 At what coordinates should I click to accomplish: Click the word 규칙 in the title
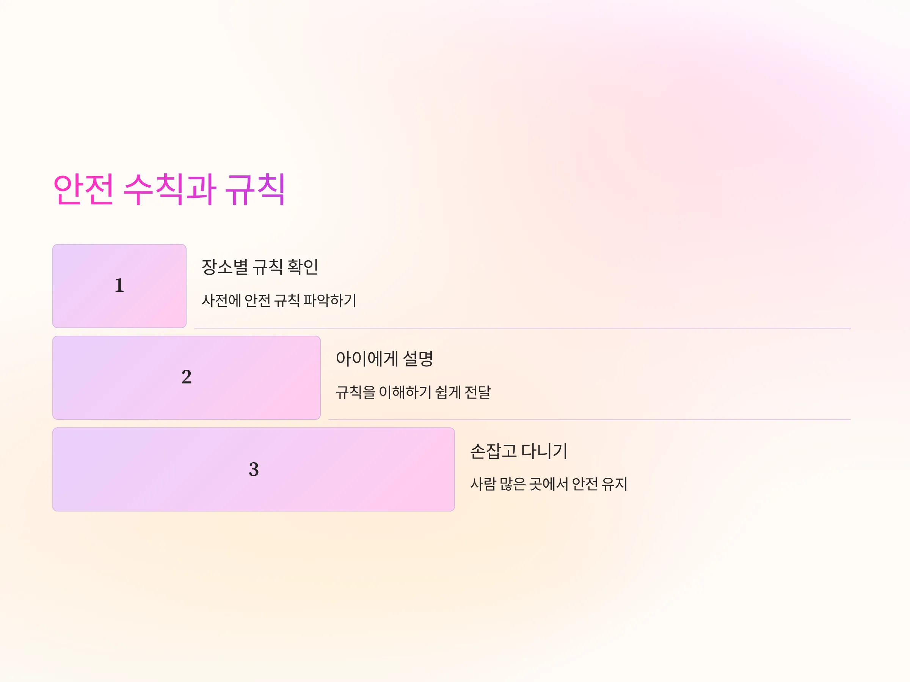click(x=256, y=189)
